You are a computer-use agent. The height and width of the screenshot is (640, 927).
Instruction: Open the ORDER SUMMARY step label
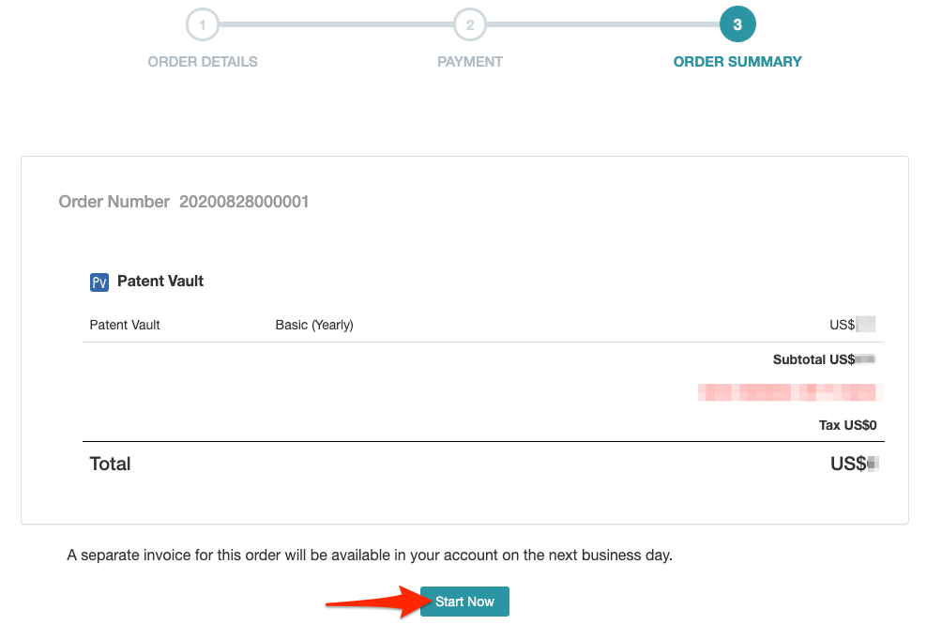[737, 62]
